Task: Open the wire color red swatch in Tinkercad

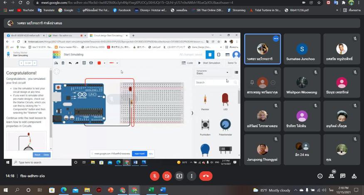Action: (99, 63)
